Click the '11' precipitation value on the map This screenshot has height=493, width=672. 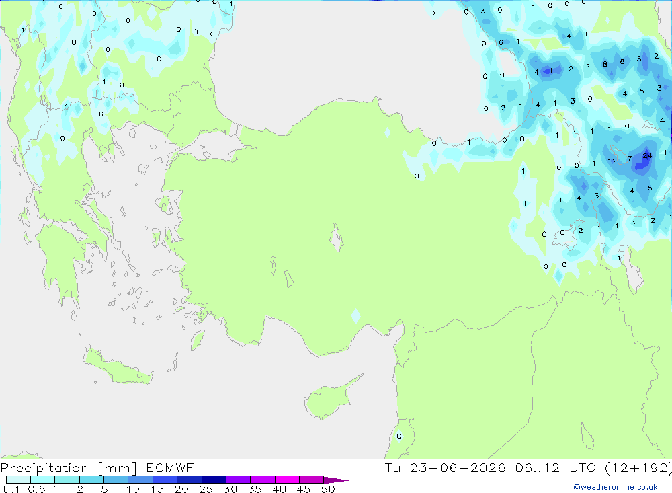(x=553, y=71)
